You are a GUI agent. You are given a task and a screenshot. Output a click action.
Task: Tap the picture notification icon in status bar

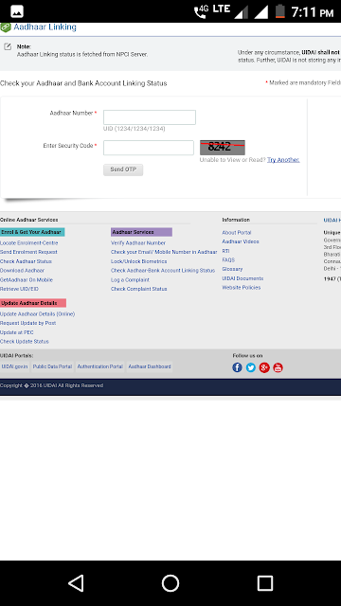coord(17,11)
